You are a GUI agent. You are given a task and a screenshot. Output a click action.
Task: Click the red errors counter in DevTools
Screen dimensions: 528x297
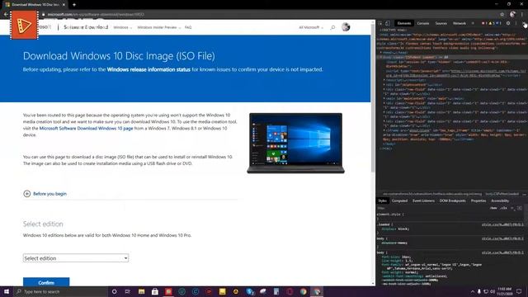click(x=484, y=23)
